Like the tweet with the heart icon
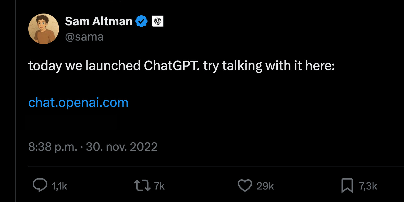Screen dimensions: 404x202 tap(245, 185)
